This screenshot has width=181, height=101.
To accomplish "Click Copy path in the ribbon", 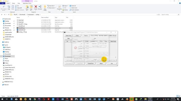I will 18,8.
